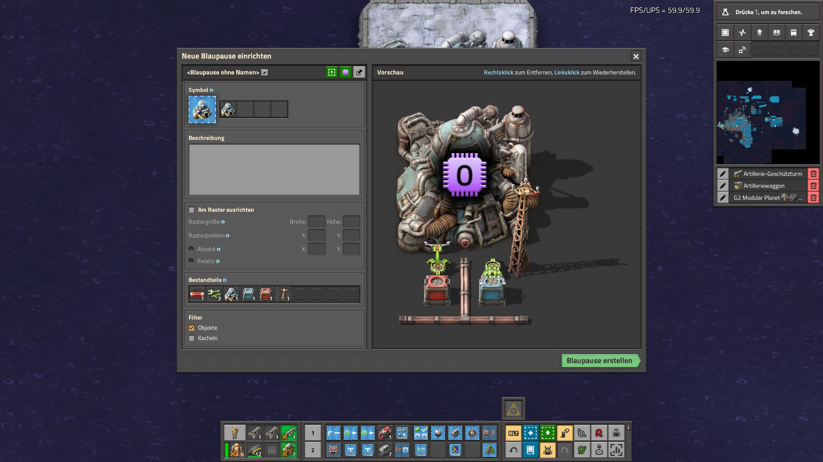Image resolution: width=823 pixels, height=462 pixels.
Task: Click rename pencil beside blueprint name
Action: coord(264,72)
